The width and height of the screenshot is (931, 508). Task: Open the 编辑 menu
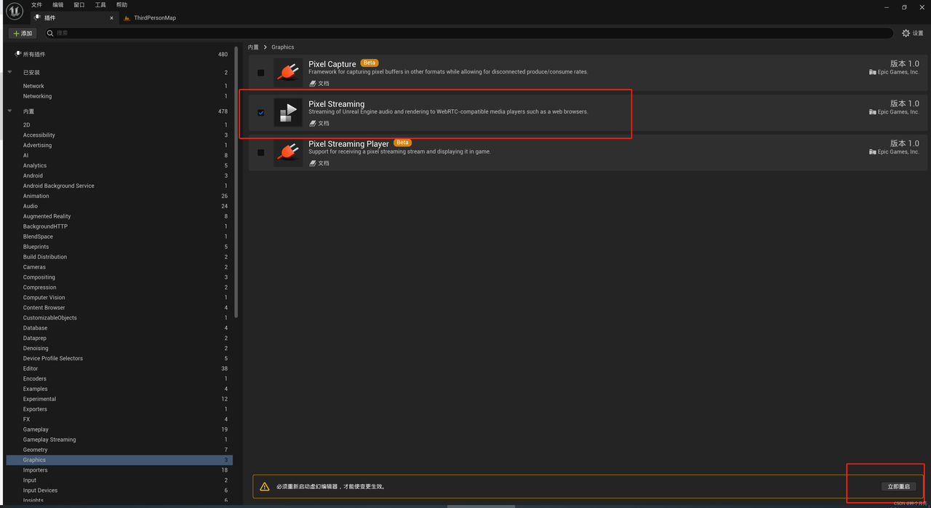point(58,5)
